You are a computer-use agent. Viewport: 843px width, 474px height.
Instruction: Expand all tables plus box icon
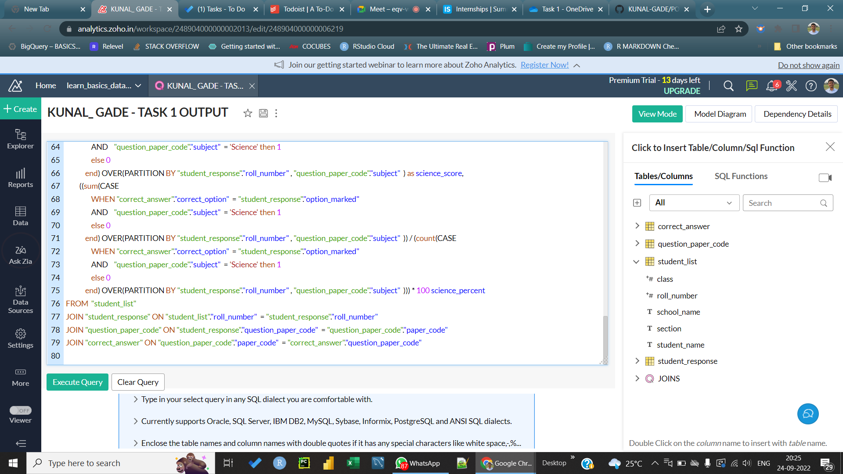(x=637, y=203)
